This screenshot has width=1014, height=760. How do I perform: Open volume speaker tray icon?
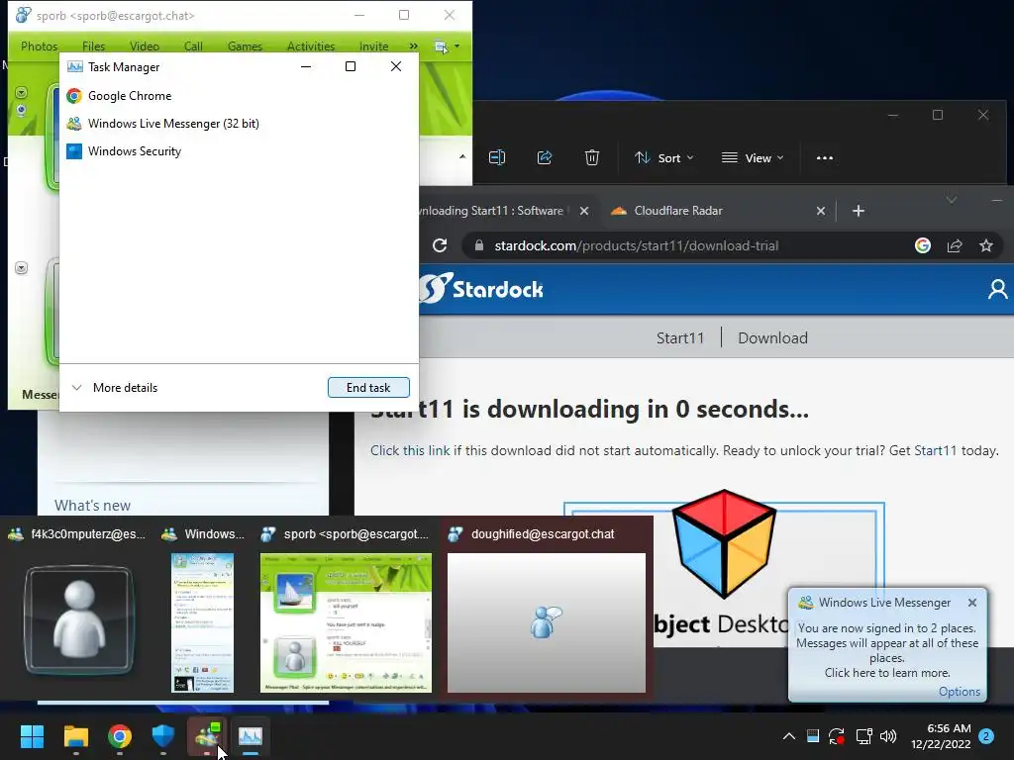coord(888,736)
